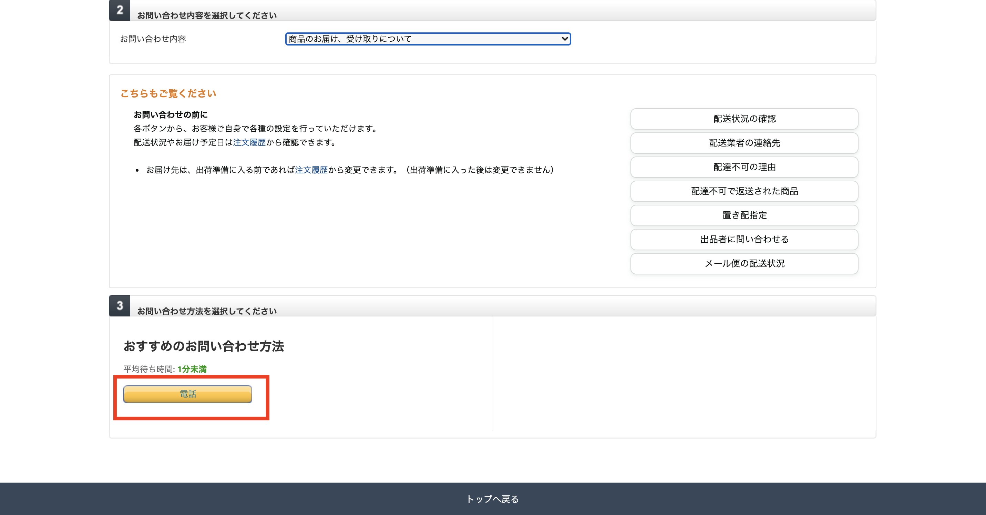Click the おすすめのお問い合わせ方法 heading
This screenshot has width=986, height=515.
click(x=204, y=346)
